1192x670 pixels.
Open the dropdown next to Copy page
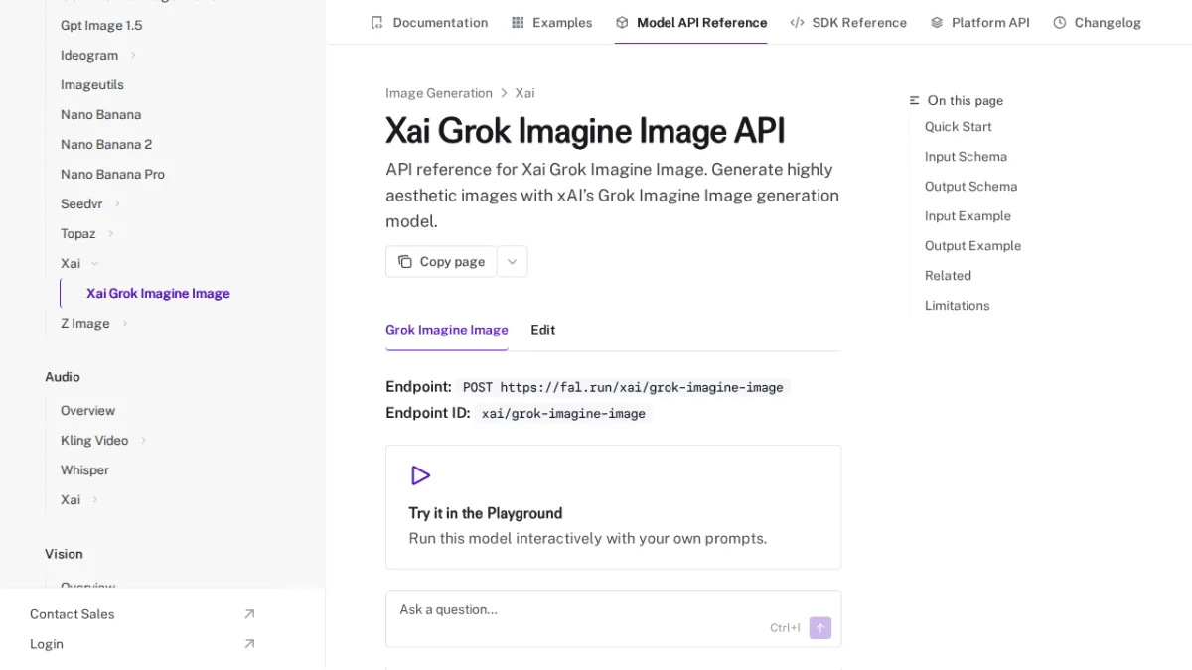[513, 262]
